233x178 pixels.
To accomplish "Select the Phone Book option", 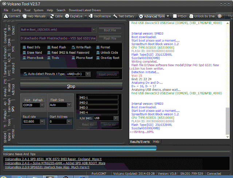I will point(33,58).
